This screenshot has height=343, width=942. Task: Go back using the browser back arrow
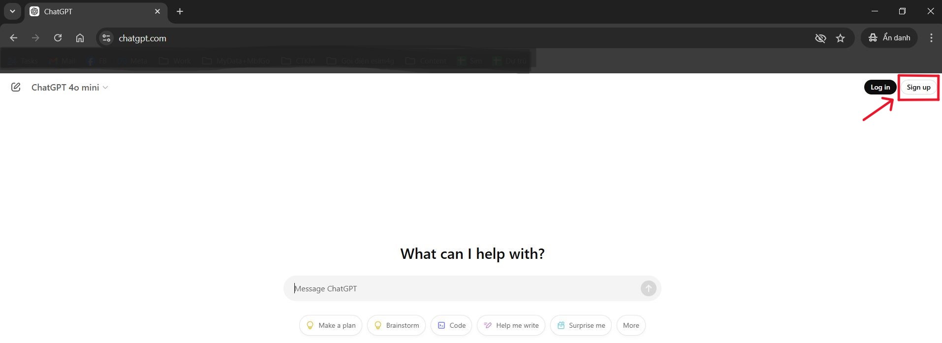14,38
